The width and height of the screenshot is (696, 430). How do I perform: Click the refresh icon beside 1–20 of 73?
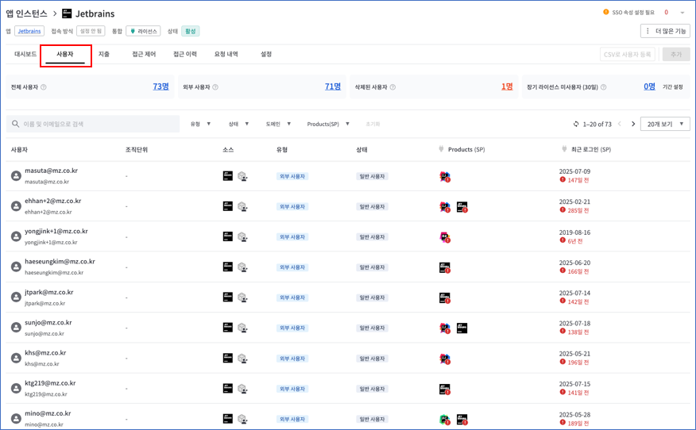pos(576,125)
